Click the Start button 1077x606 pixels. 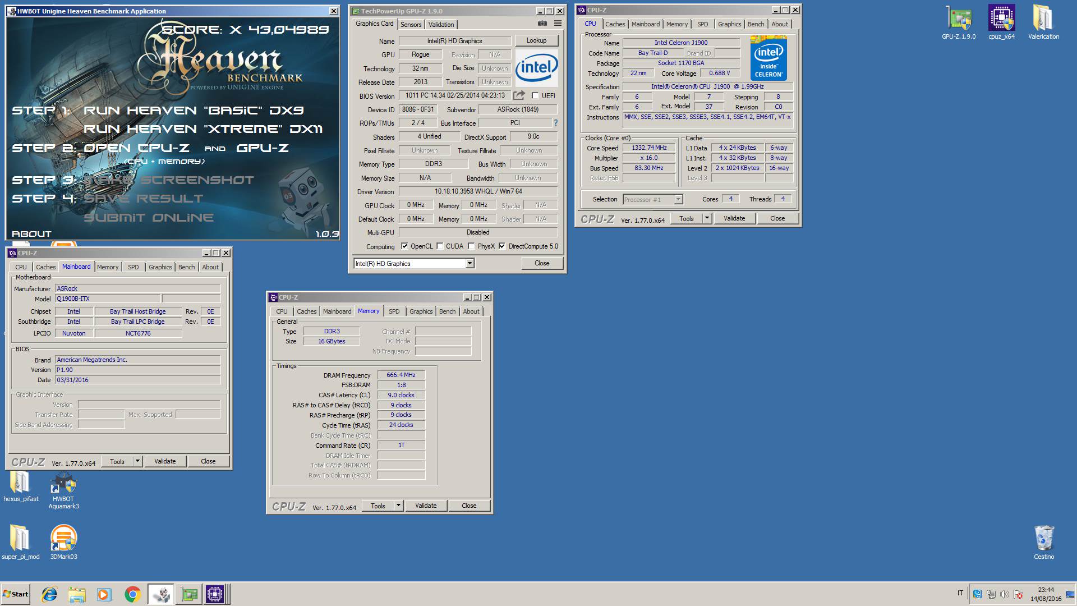click(x=16, y=594)
